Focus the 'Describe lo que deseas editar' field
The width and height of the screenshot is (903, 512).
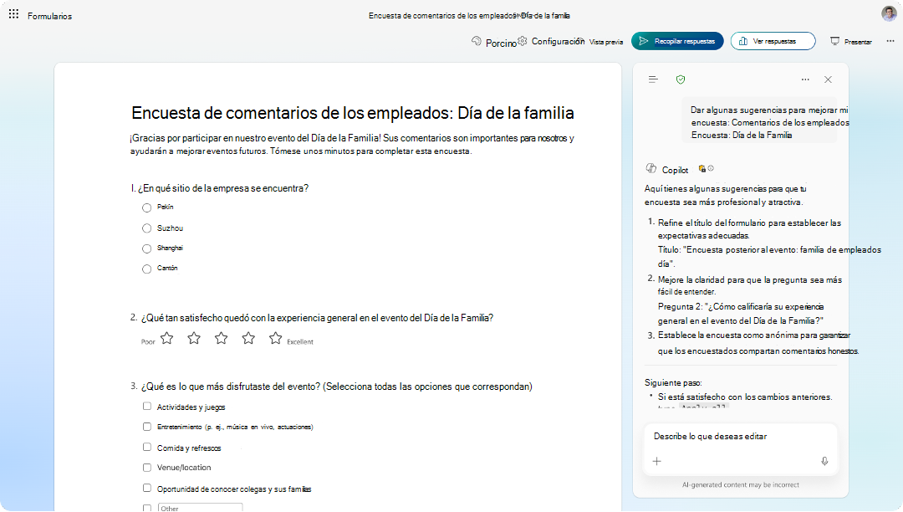coord(740,437)
